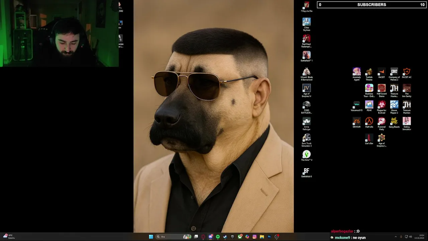Click the FACEIT AC shortcut

pyautogui.click(x=407, y=73)
